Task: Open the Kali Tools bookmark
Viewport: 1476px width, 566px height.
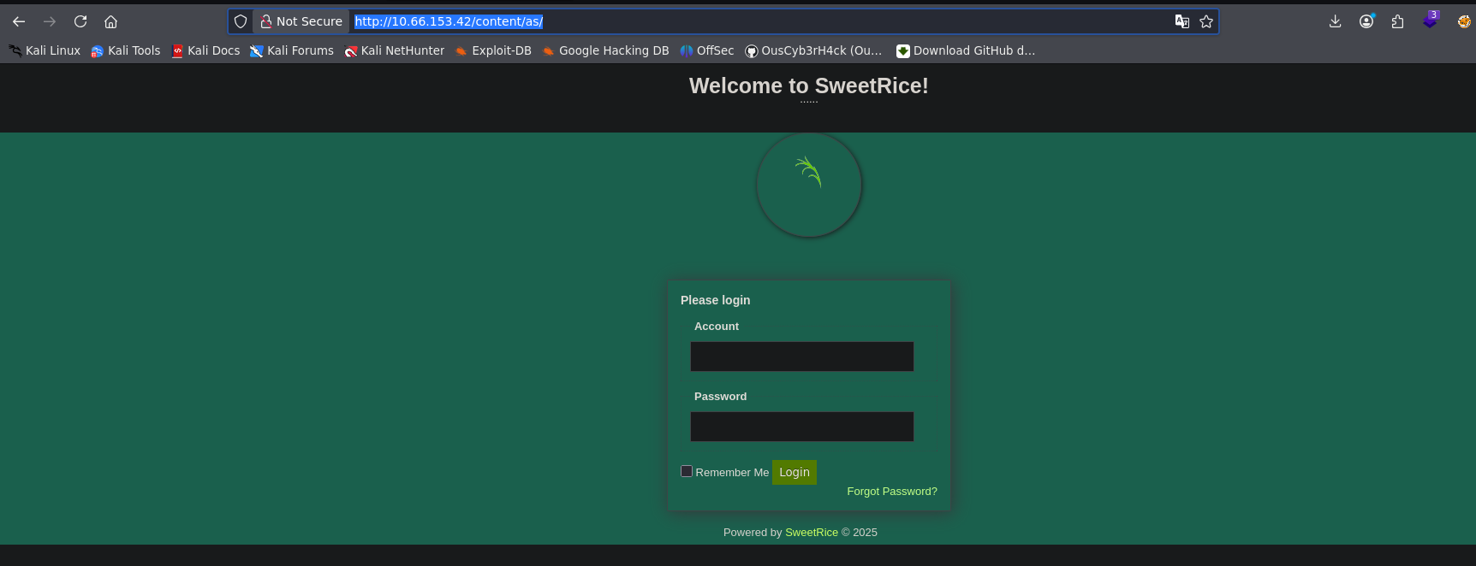Action: tap(126, 50)
